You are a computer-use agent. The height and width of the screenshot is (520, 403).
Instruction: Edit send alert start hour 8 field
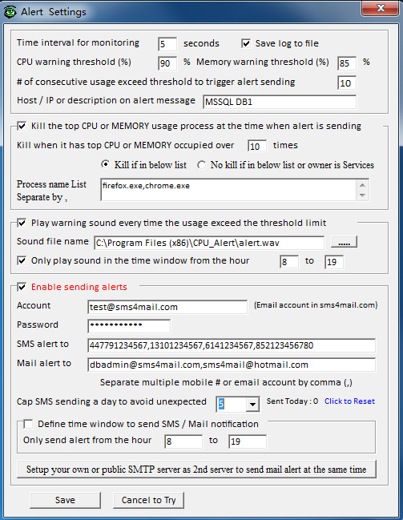tap(183, 441)
